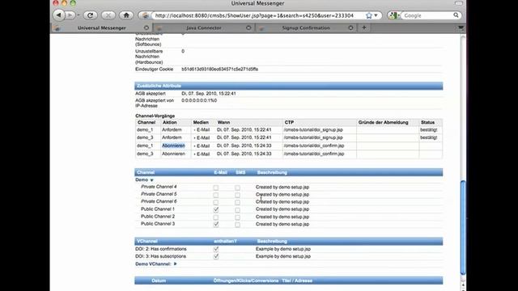Uncheck E-Mail for Public Channel 3
This screenshot has width=518, height=291.
pos(216,225)
